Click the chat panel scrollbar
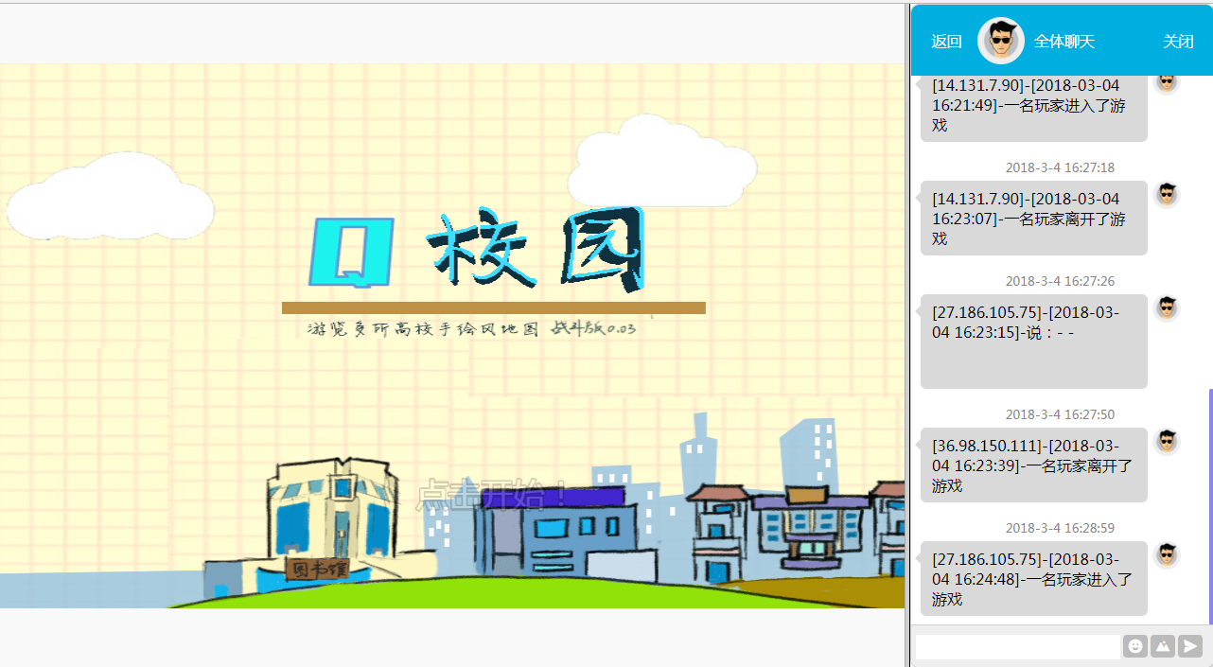1213x667 pixels. 1210,506
